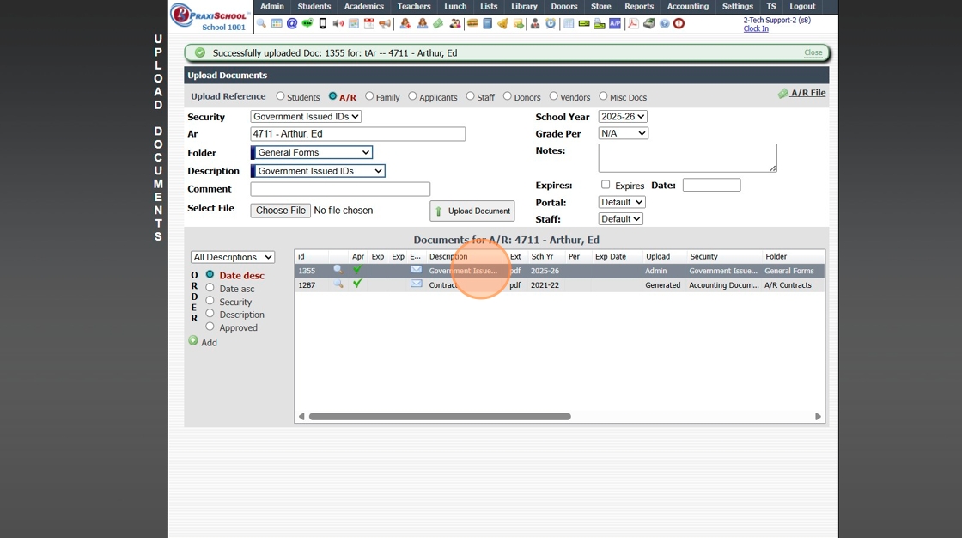Viewport: 962px width, 538px height.
Task: Click the Ar name input field
Action: [x=357, y=134]
